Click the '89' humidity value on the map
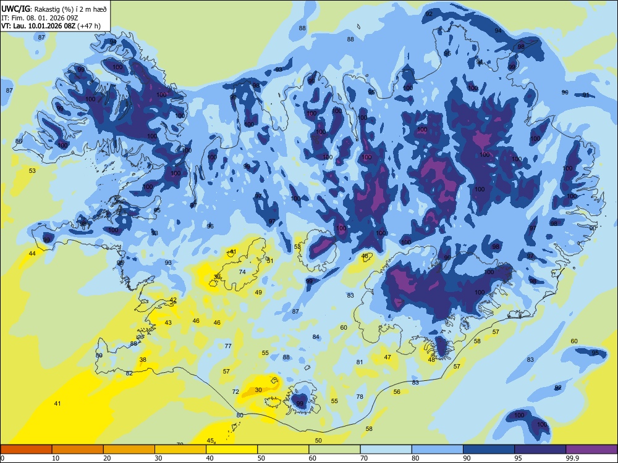The height and width of the screenshot is (463, 618). tap(99, 355)
